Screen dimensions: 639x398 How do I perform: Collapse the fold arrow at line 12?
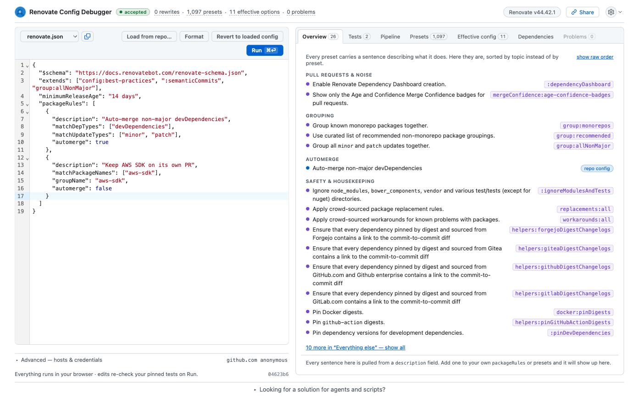[27, 158]
